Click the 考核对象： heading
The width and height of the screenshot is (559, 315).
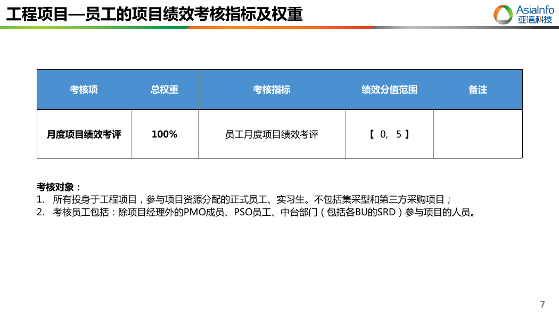point(59,187)
